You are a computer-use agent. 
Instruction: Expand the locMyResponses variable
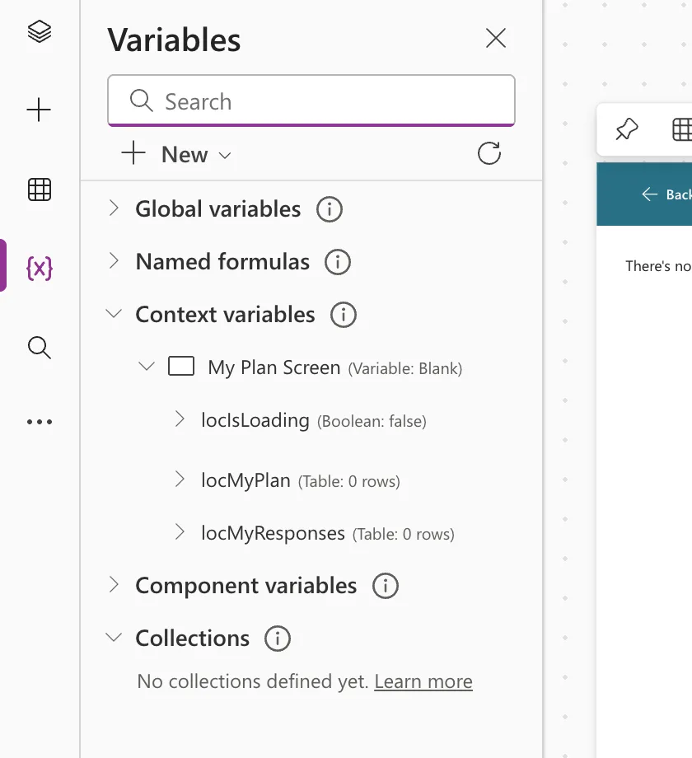pos(180,531)
